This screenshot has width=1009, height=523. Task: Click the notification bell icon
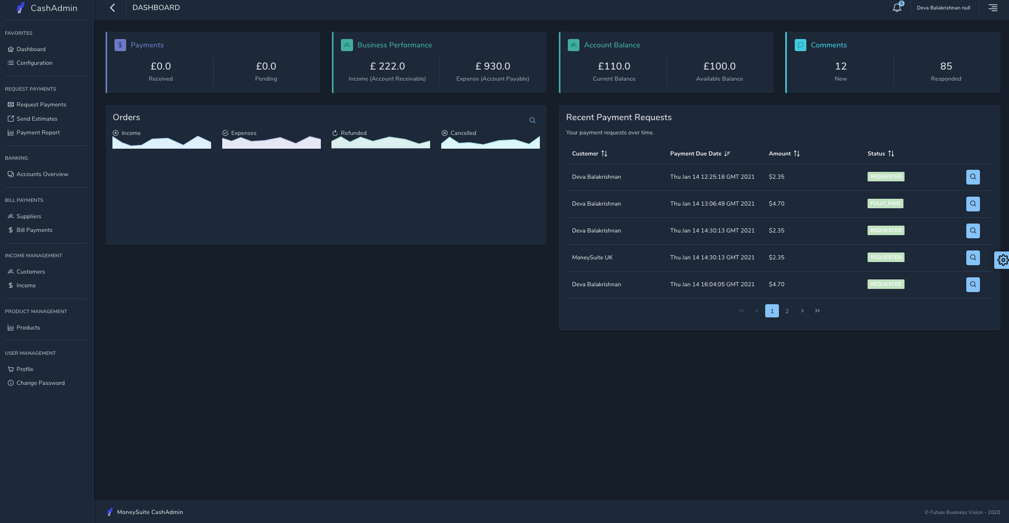(x=897, y=8)
